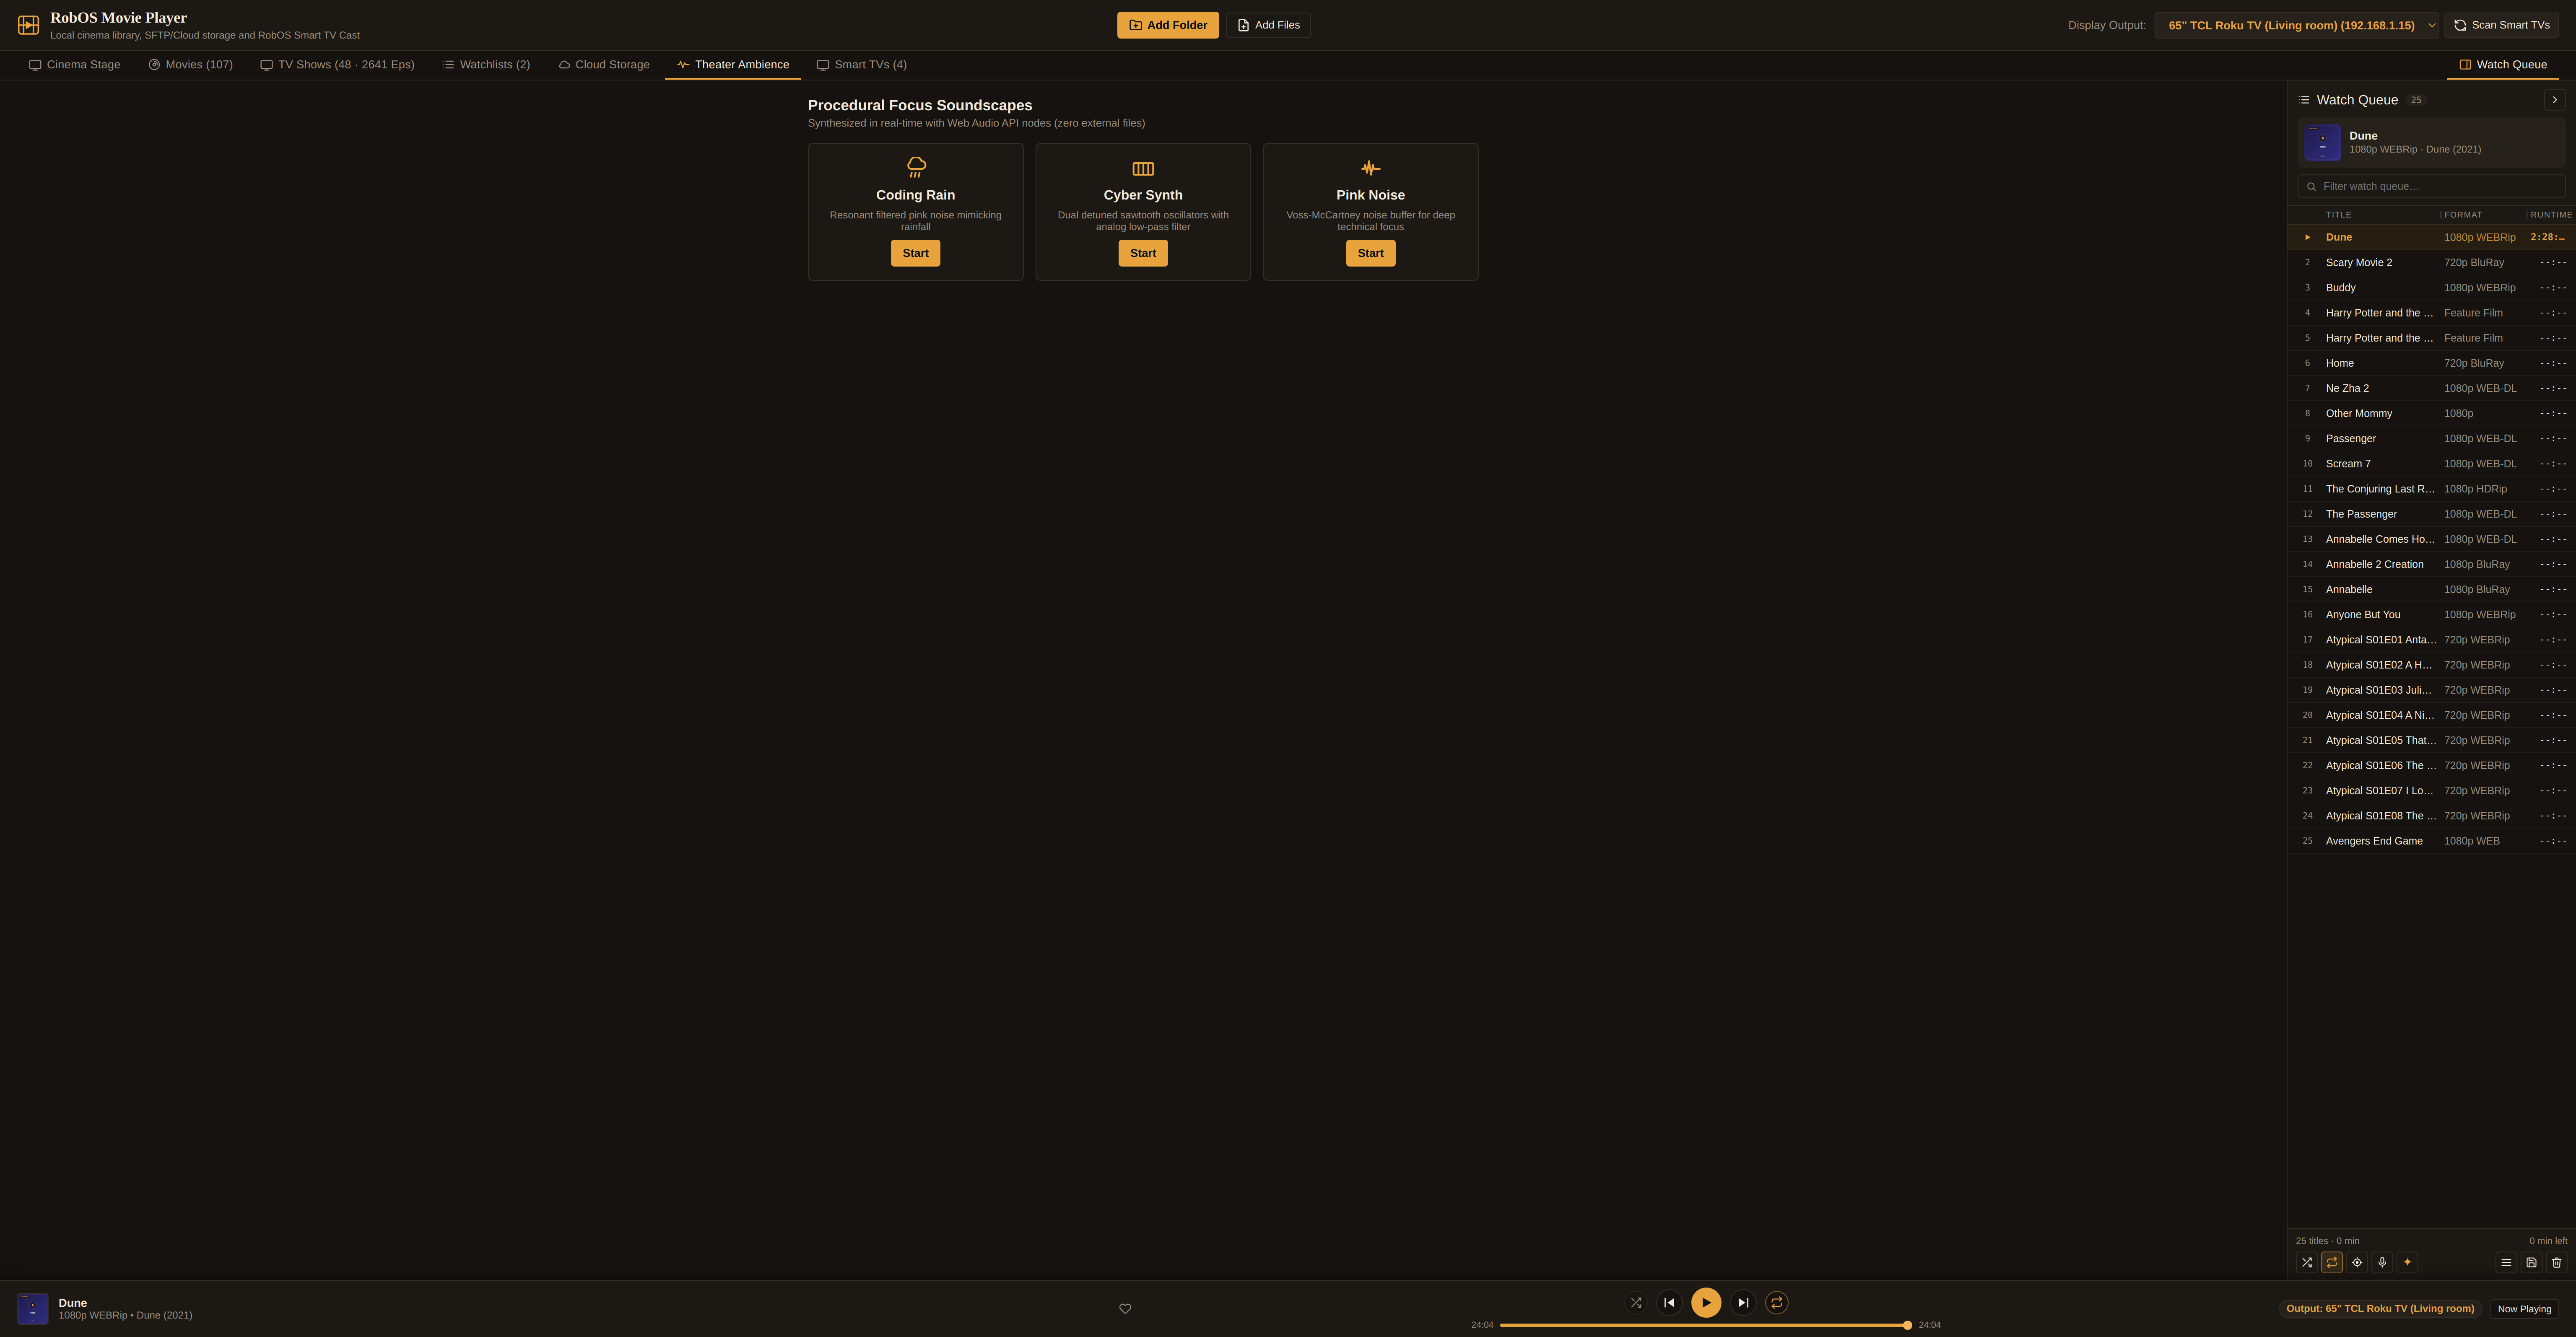Click the RobOS Movie Player logo icon
Screen dimensions: 2576x1337
click(28, 25)
